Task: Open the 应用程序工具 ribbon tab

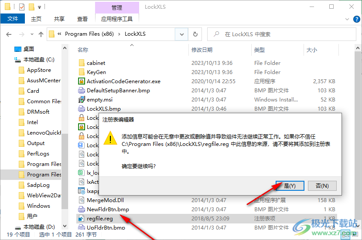Action: pyautogui.click(x=117, y=19)
